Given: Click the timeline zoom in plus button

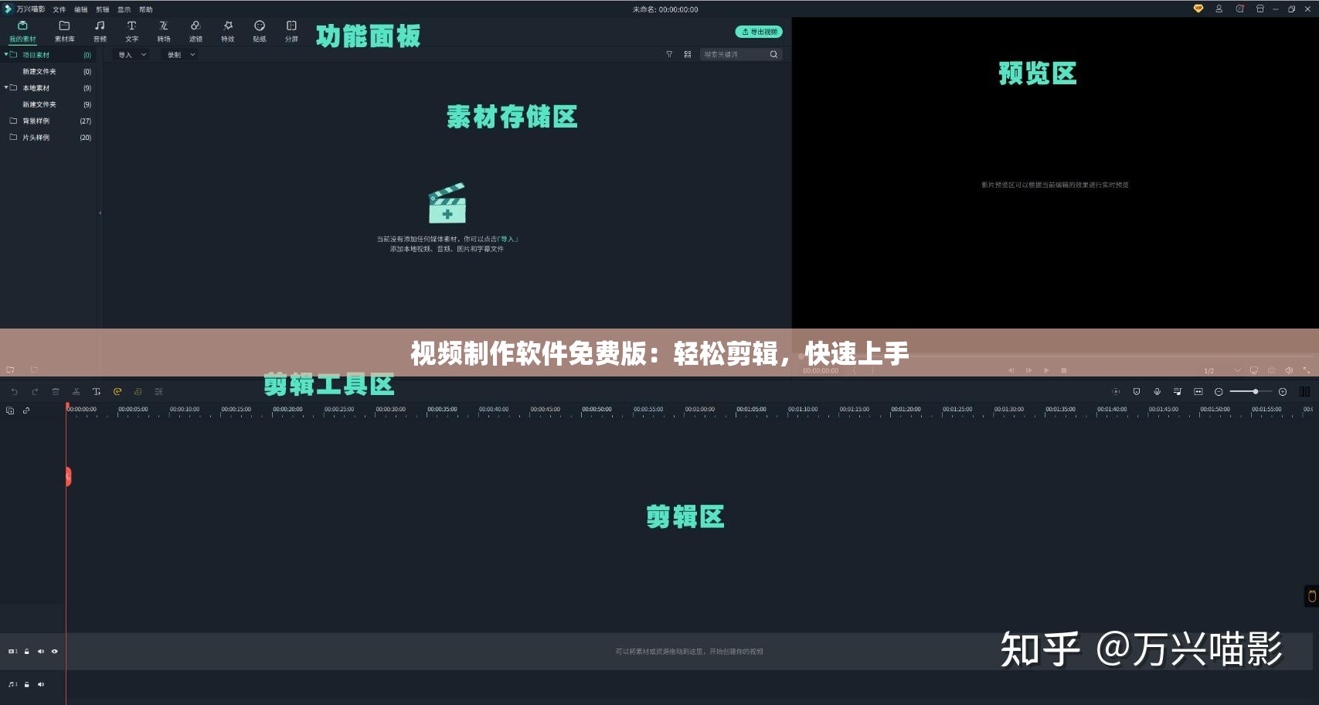Looking at the screenshot, I should pyautogui.click(x=1283, y=392).
